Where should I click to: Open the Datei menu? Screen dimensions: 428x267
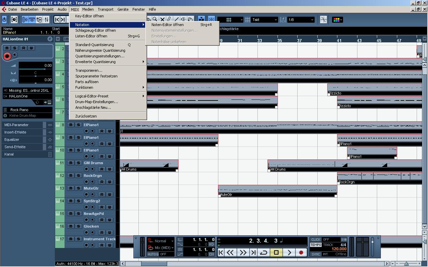pyautogui.click(x=13, y=9)
